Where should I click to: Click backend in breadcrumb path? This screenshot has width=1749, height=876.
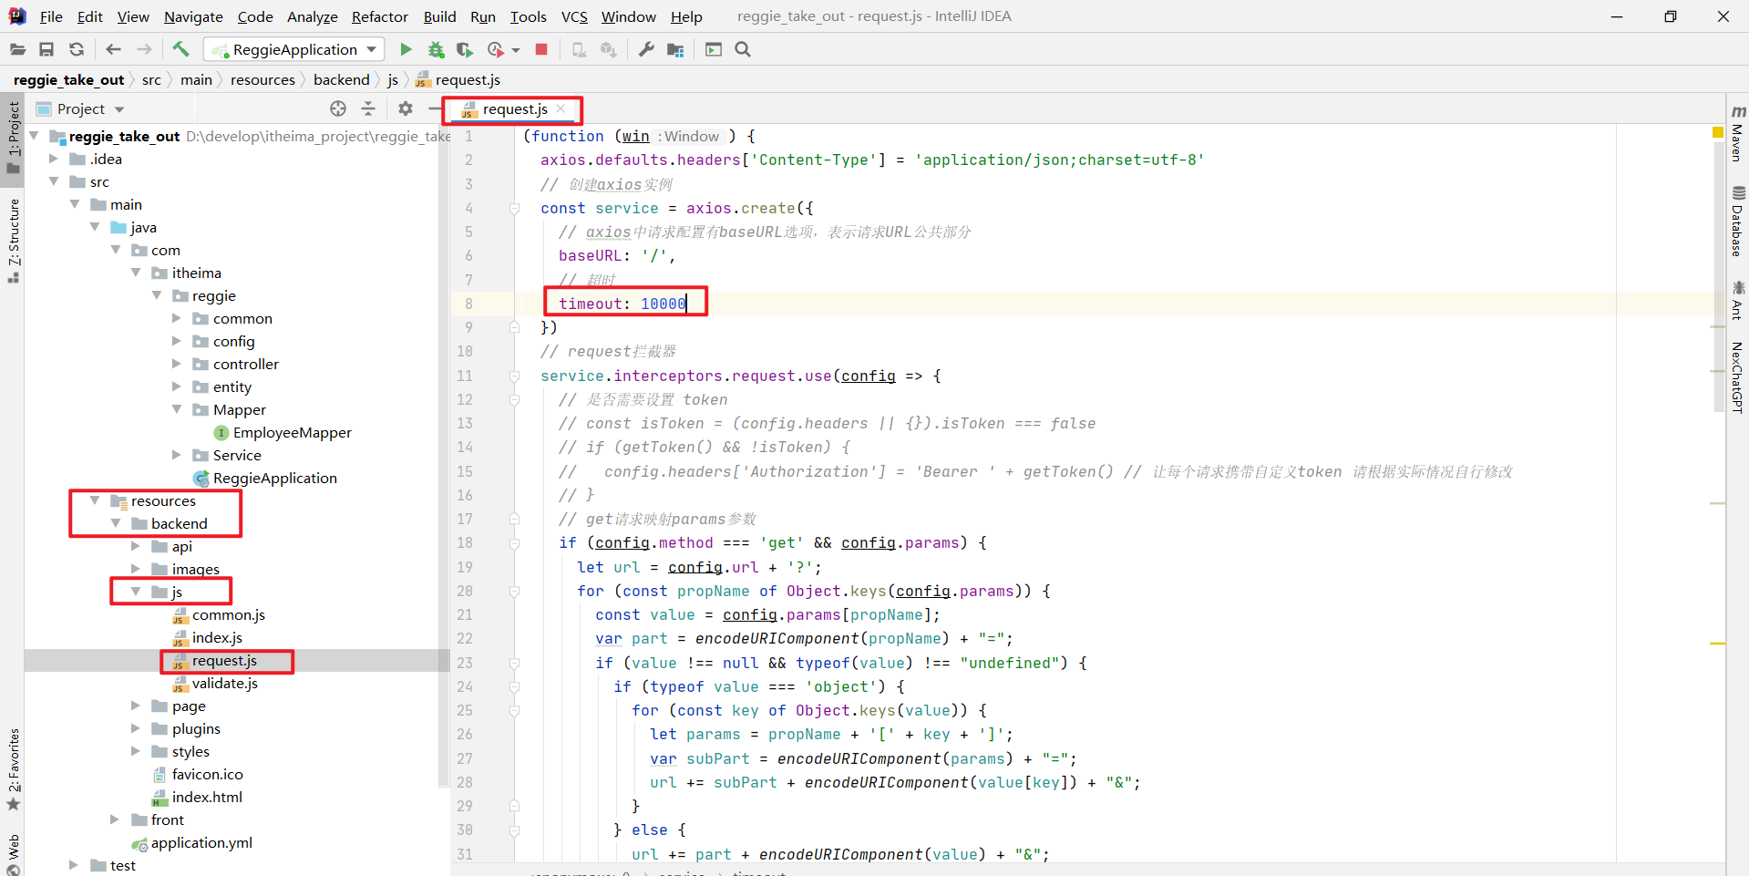pos(342,79)
